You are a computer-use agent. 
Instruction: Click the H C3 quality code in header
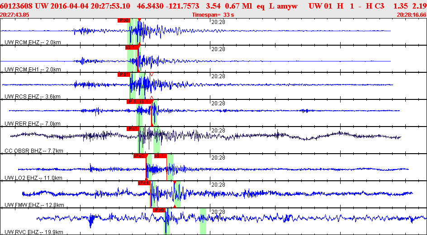pyautogui.click(x=375, y=6)
